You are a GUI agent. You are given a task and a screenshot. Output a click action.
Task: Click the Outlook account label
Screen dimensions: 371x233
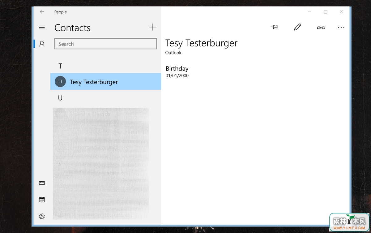(173, 53)
